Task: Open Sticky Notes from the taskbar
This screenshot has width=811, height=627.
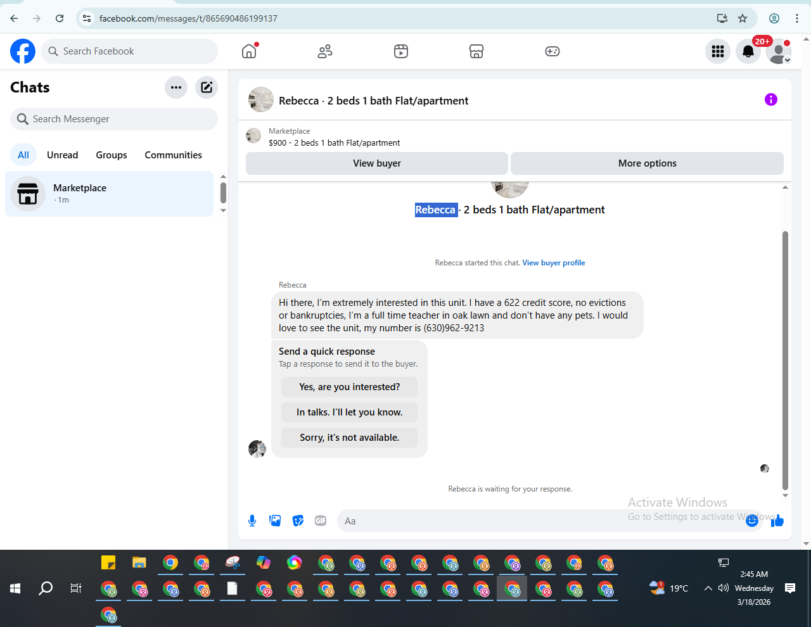Action: pos(108,562)
